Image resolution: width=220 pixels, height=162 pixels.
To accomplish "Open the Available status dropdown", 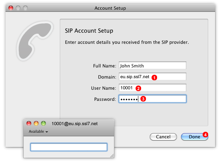I will click(x=38, y=131).
